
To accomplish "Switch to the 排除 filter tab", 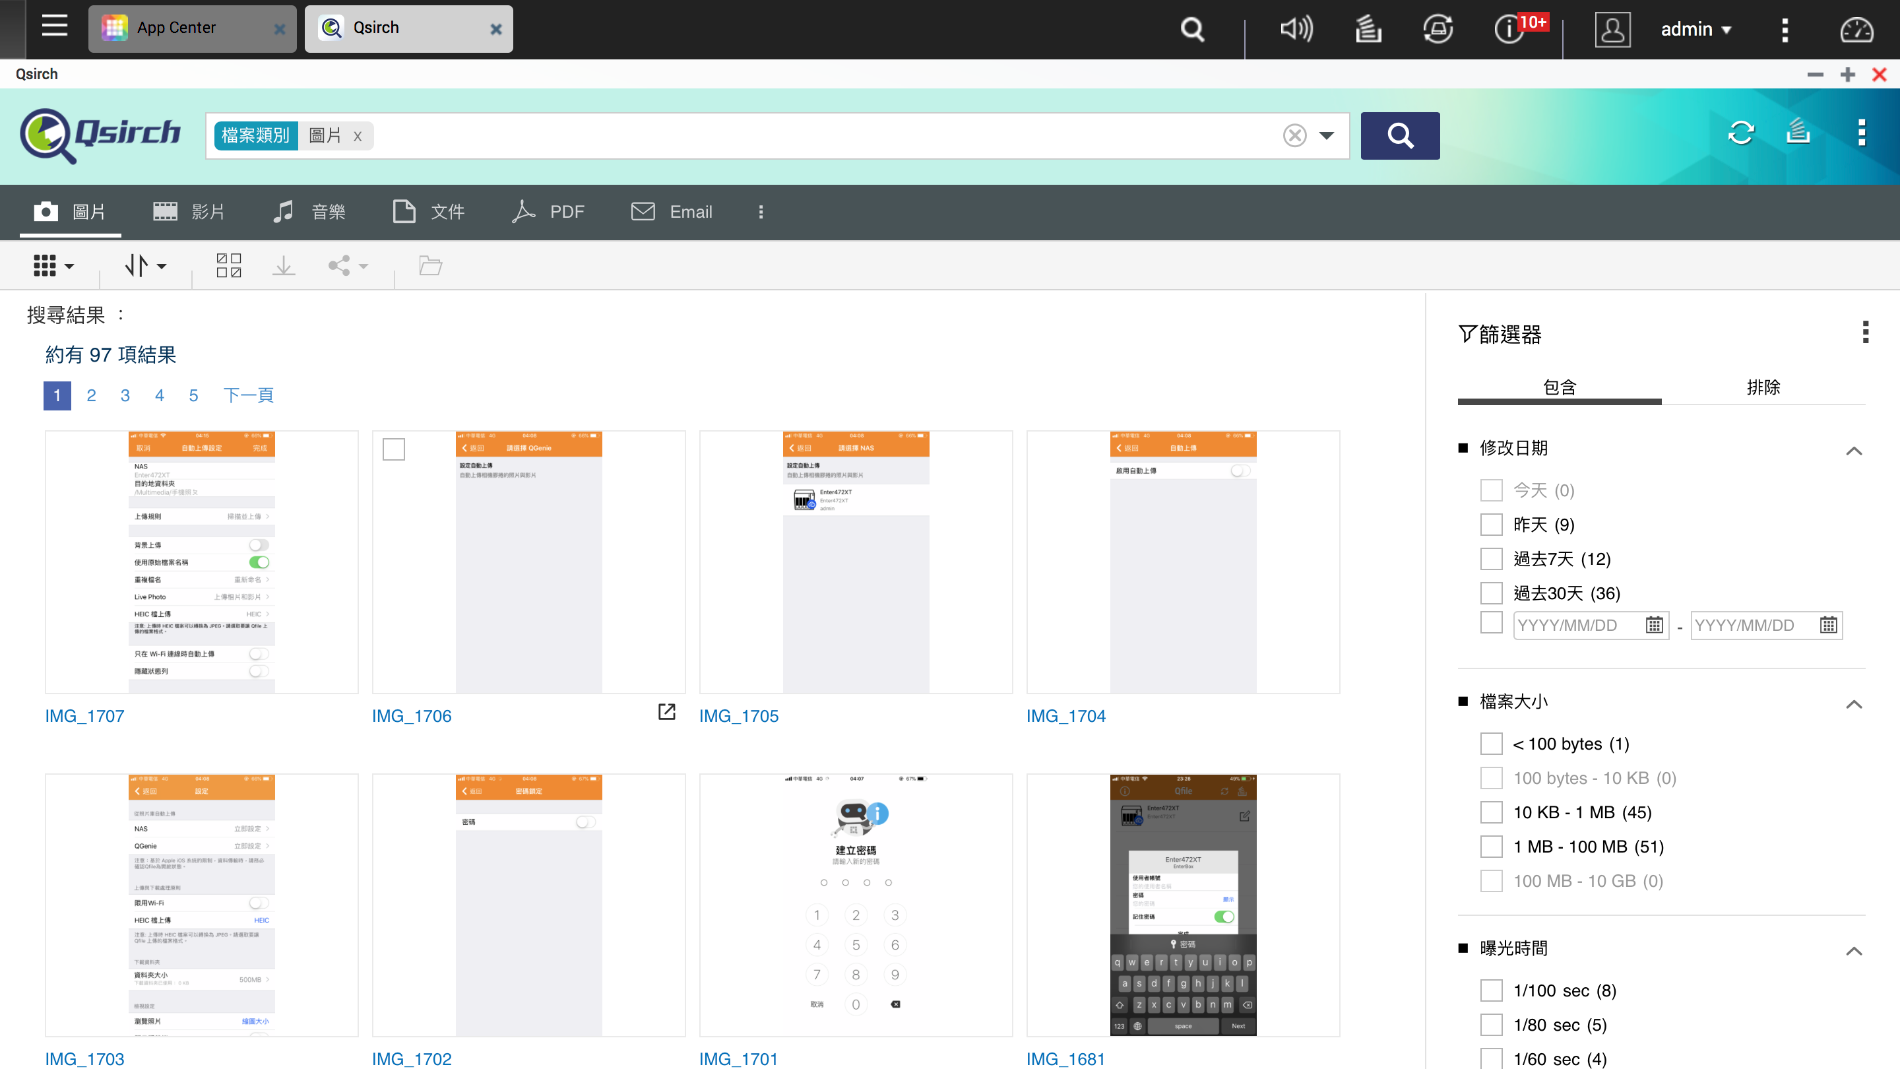I will [x=1763, y=387].
